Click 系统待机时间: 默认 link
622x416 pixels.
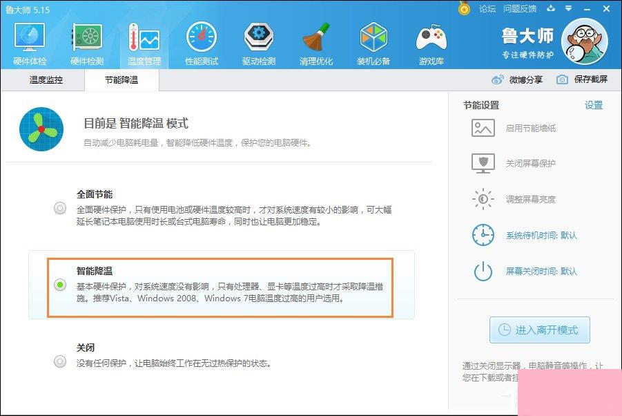click(541, 236)
